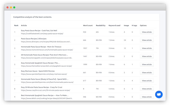Sort by Keyword used column header
The image size is (170, 105).
(114, 25)
